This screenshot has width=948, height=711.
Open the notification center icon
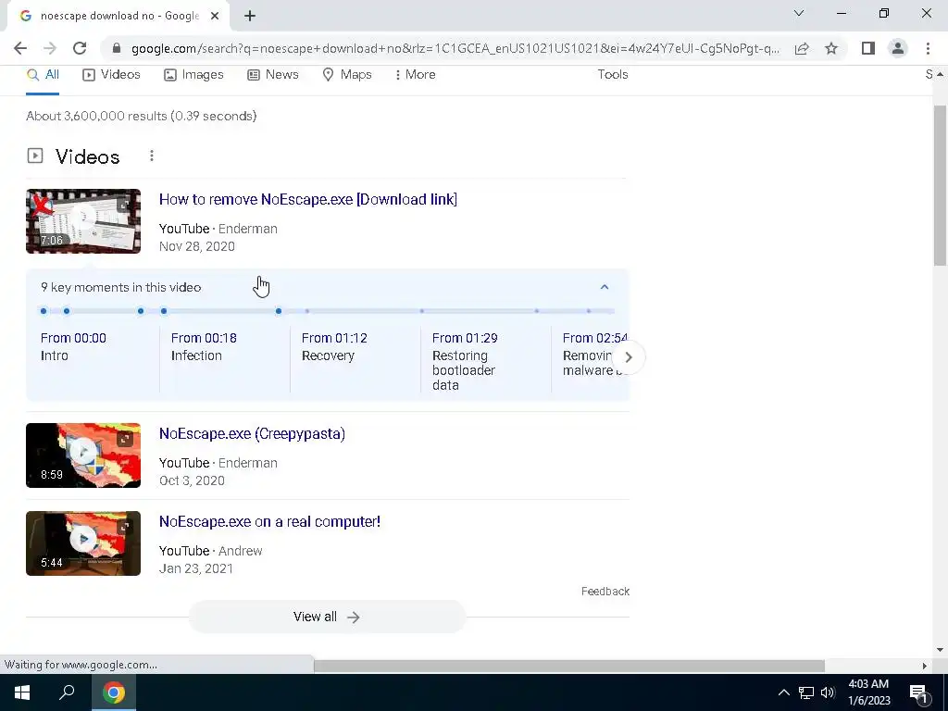[x=918, y=692]
